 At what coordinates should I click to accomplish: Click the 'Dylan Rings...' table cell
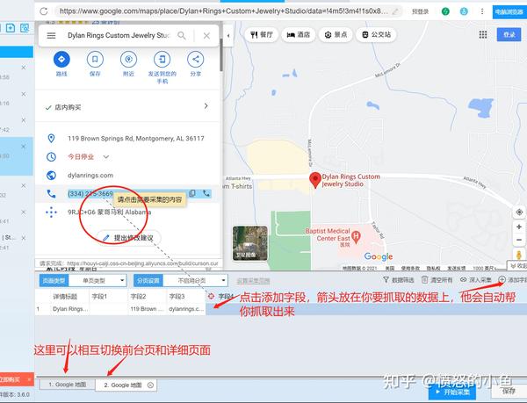pyautogui.click(x=70, y=309)
